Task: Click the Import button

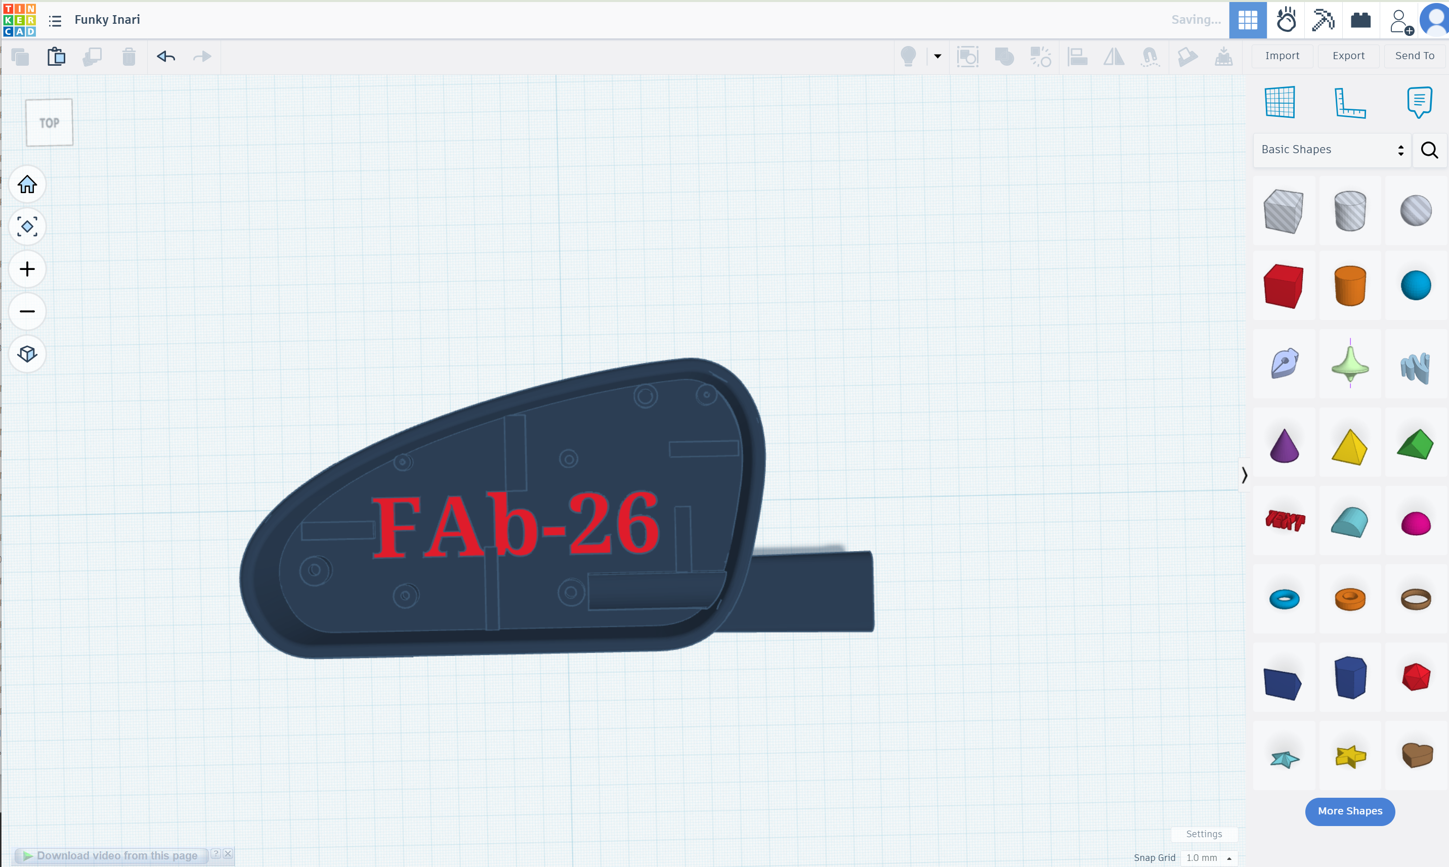Action: pos(1283,56)
